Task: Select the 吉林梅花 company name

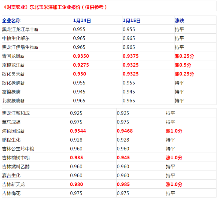Action: [11, 194]
